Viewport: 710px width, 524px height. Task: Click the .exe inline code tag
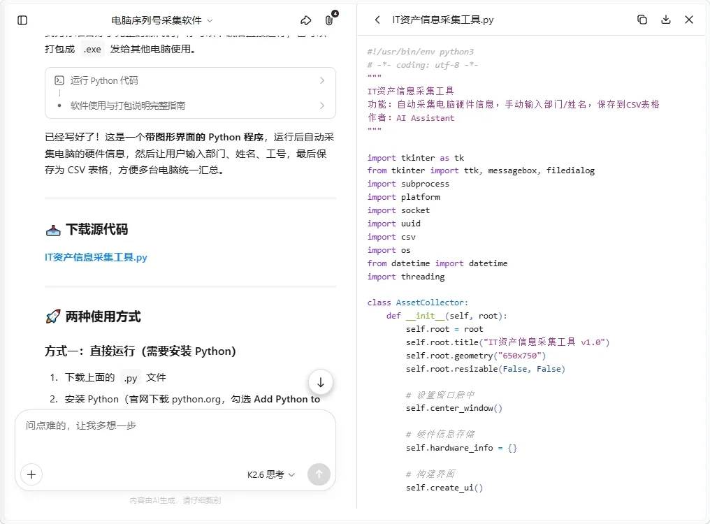[92, 49]
